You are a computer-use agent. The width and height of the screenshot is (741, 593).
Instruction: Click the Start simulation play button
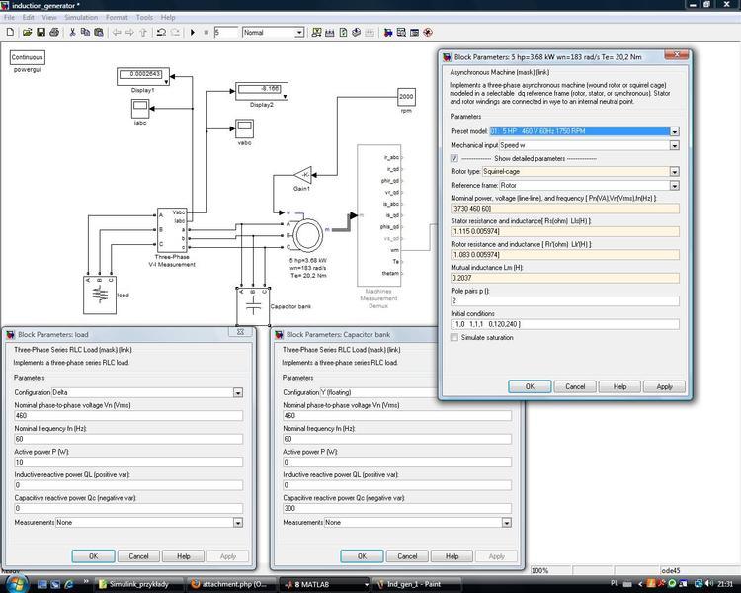pyautogui.click(x=193, y=33)
